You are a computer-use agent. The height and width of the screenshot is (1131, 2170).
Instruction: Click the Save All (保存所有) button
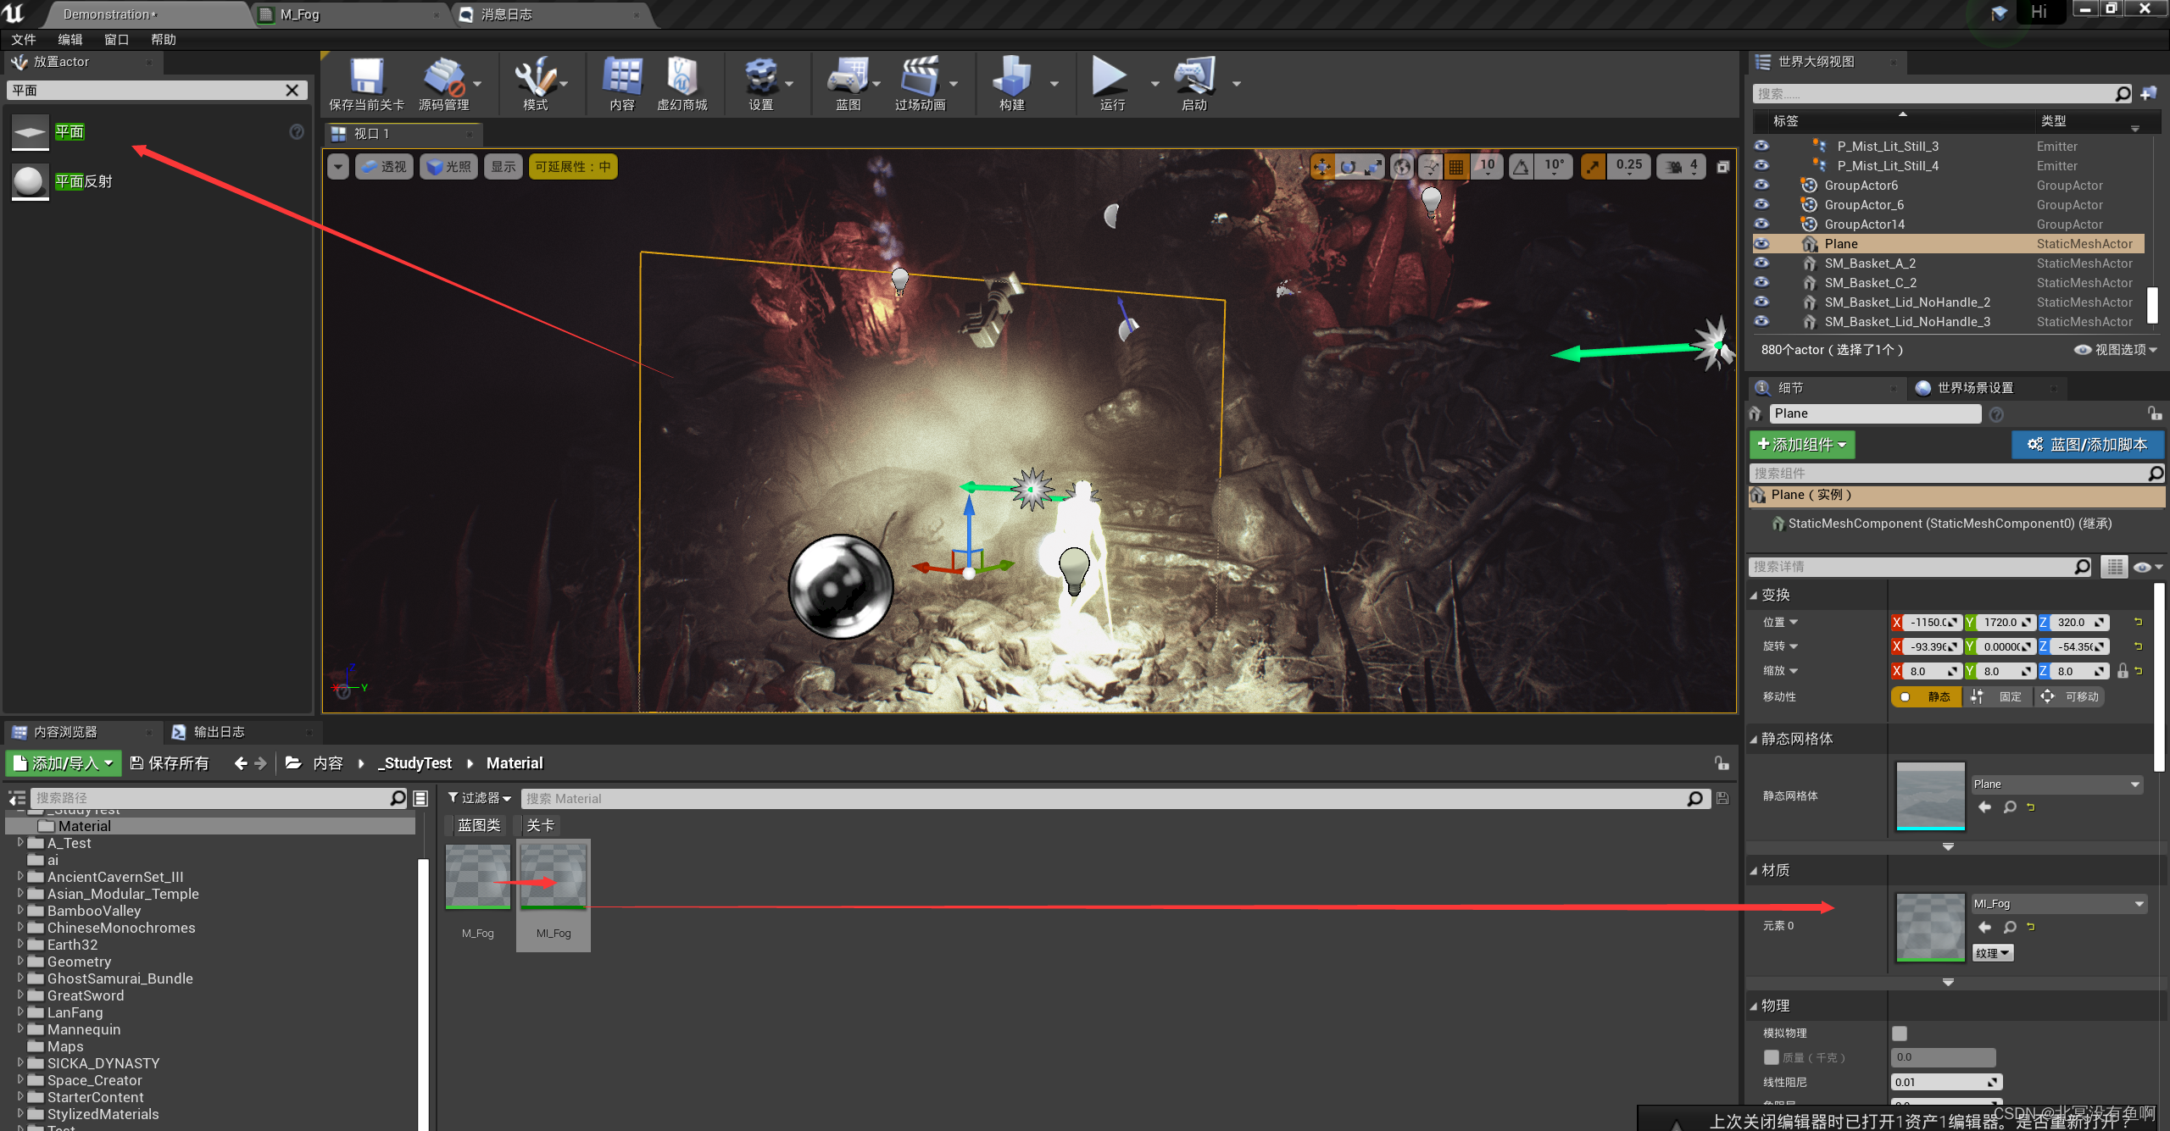(170, 763)
